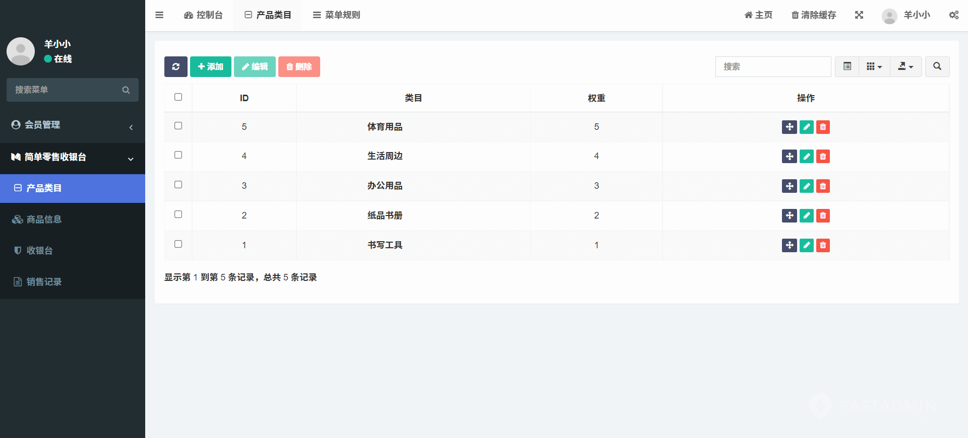Switch to the 菜单规则 tab
Viewport: 968px width, 438px height.
pos(336,15)
